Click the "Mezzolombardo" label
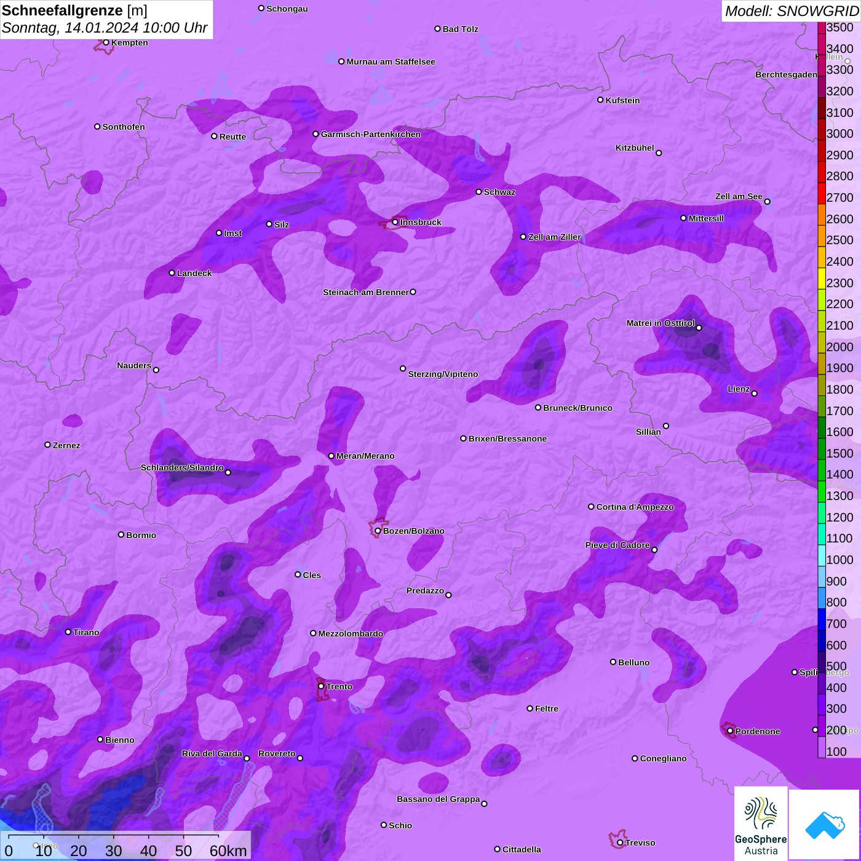Image resolution: width=861 pixels, height=861 pixels. click(351, 633)
